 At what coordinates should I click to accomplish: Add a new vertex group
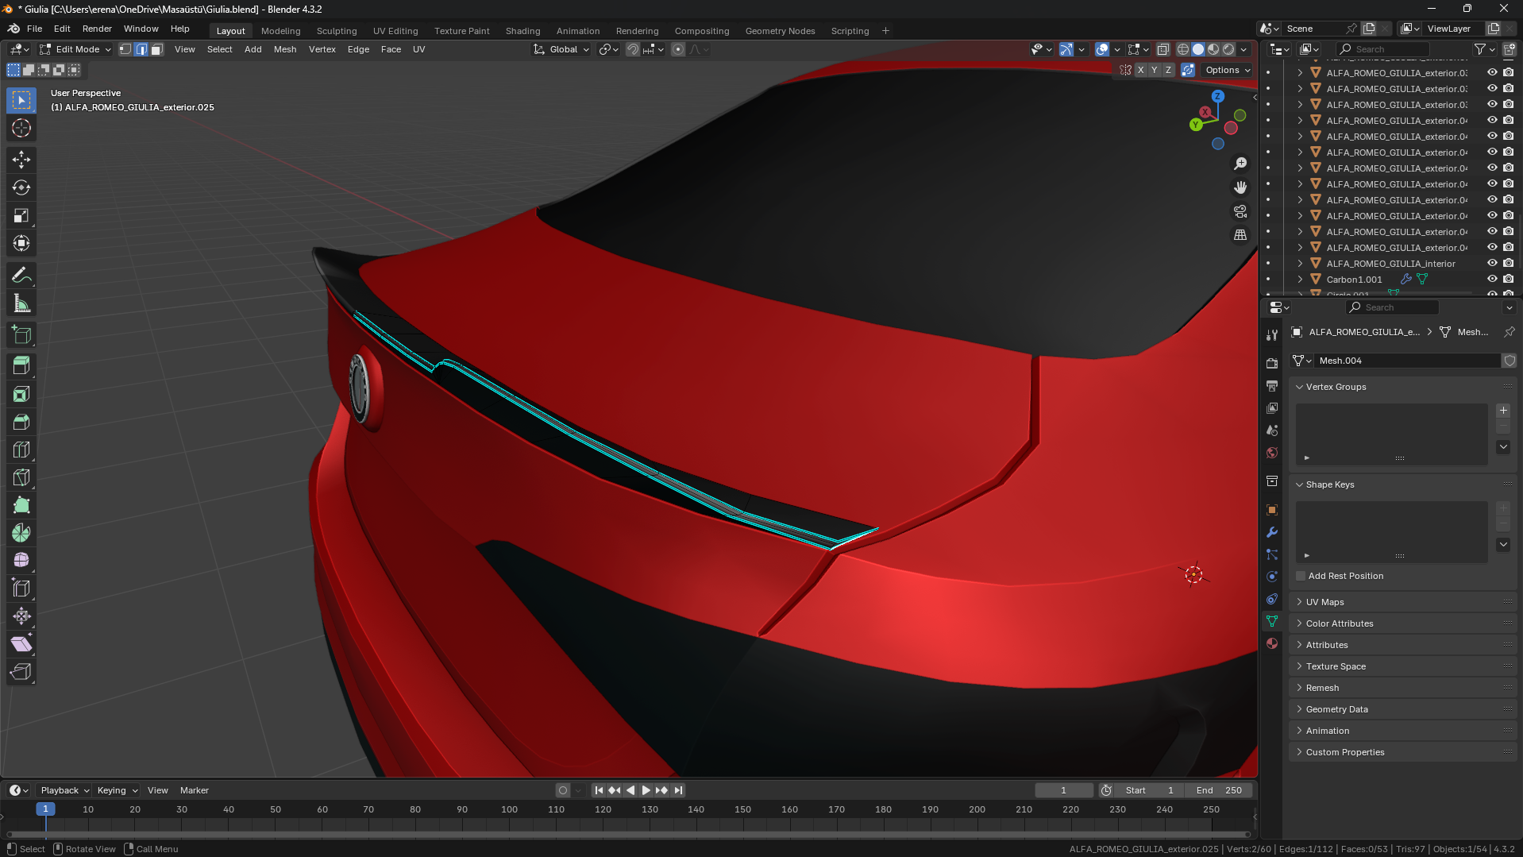1503,411
